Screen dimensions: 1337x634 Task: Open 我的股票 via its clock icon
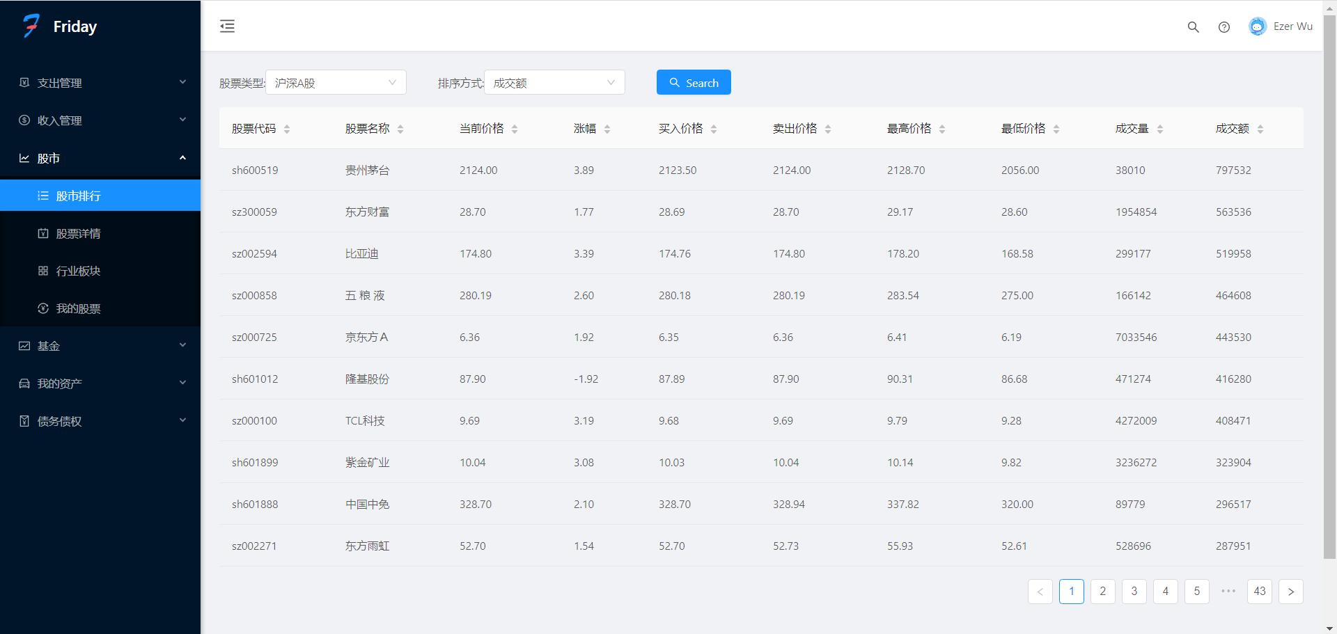(x=42, y=308)
